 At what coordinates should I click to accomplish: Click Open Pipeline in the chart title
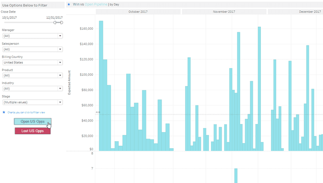[x=96, y=5]
